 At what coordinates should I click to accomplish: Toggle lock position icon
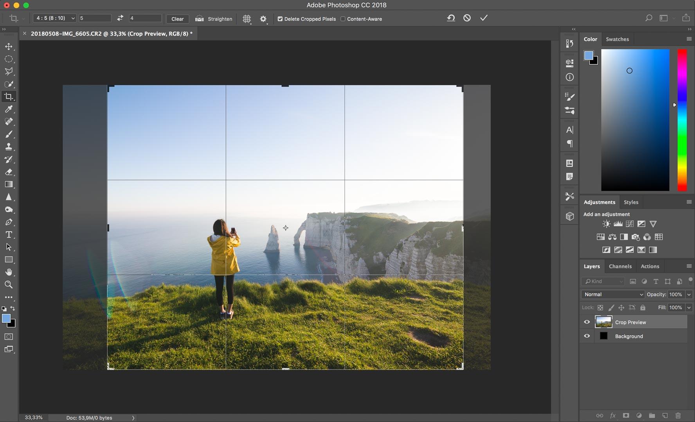(x=621, y=308)
